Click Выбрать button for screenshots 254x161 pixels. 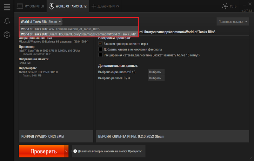tap(156, 72)
